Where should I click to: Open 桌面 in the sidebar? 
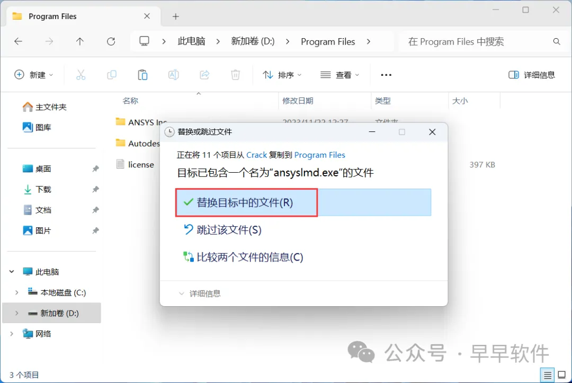[37, 168]
